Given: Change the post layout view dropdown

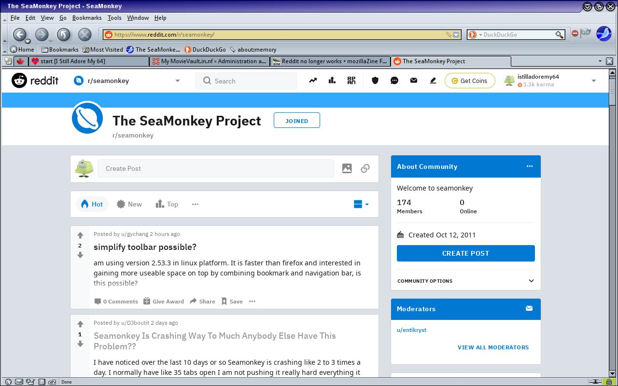Looking at the screenshot, I should coord(361,204).
